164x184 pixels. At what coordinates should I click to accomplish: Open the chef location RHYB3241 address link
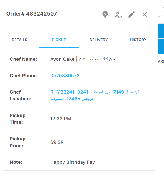95,95
